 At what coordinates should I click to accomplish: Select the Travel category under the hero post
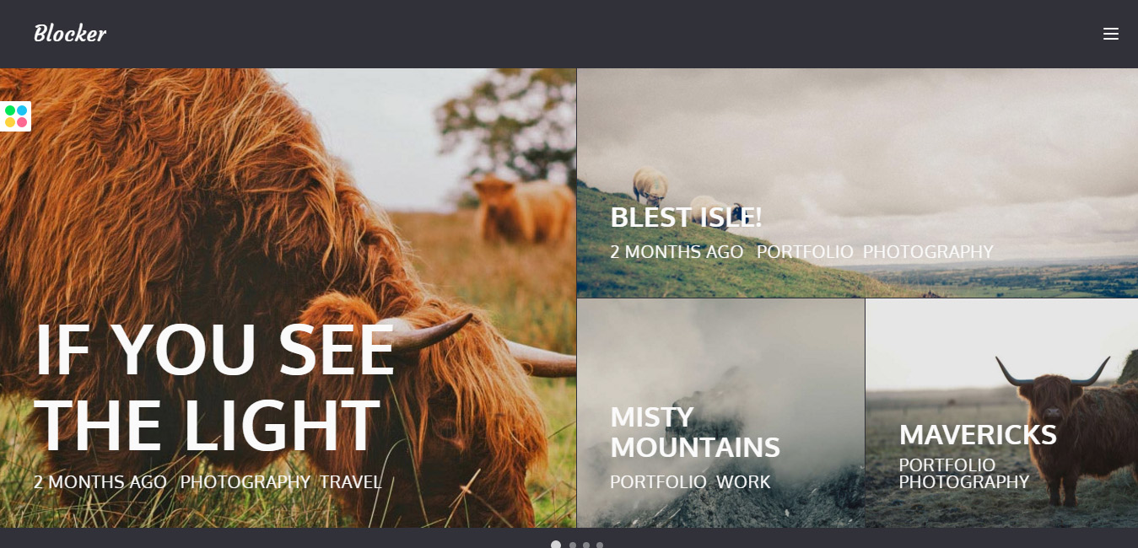(350, 482)
